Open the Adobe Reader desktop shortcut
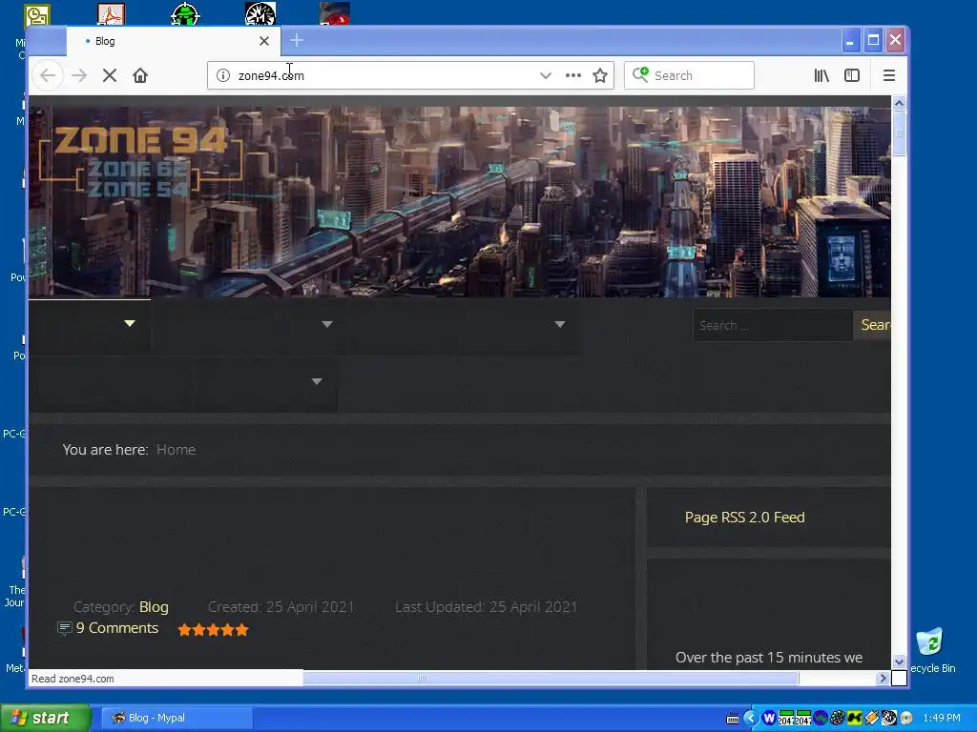Screen dimensions: 977x732 [111, 13]
